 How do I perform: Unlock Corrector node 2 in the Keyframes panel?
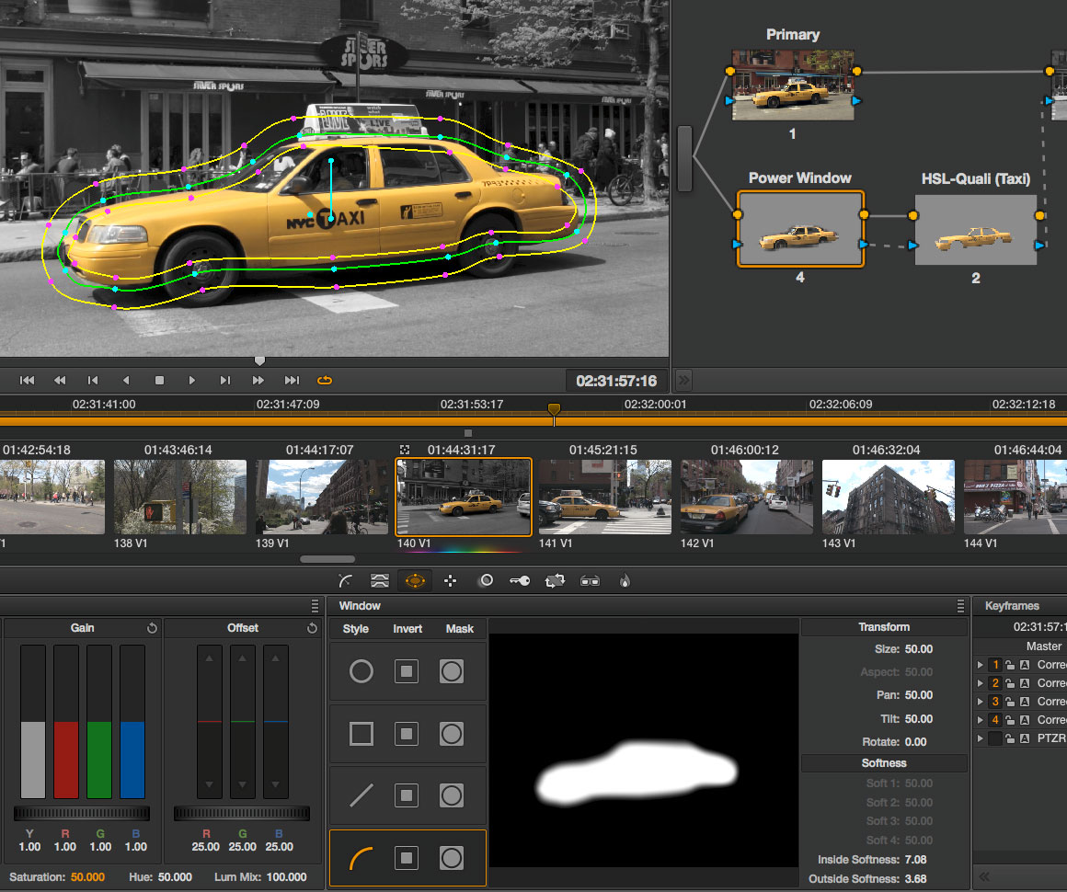1011,683
